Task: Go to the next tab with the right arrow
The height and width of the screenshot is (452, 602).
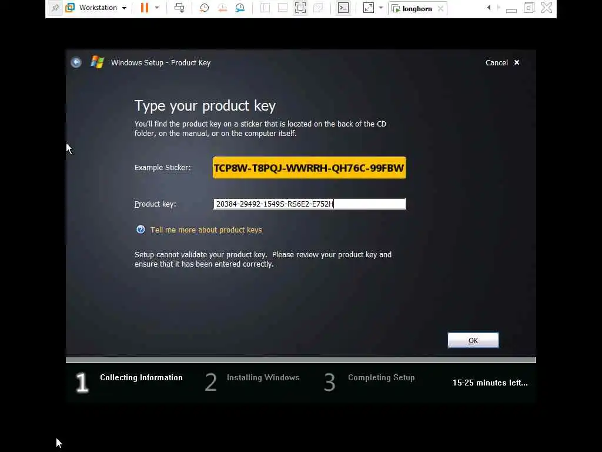Action: [499, 8]
